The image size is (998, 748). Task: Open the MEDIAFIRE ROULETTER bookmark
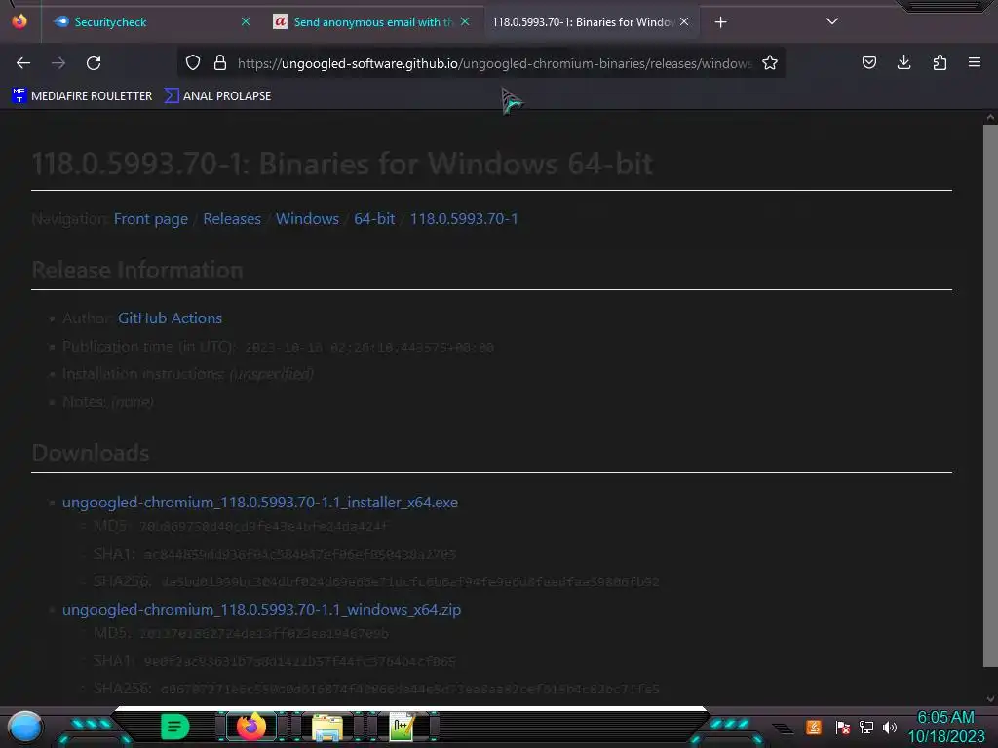click(x=83, y=96)
